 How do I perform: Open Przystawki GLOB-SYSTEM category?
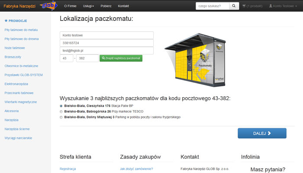(x=23, y=75)
